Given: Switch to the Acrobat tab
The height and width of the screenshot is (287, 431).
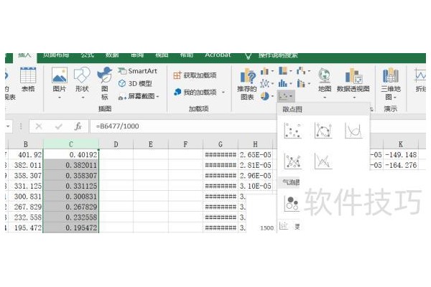Looking at the screenshot, I should [218, 55].
